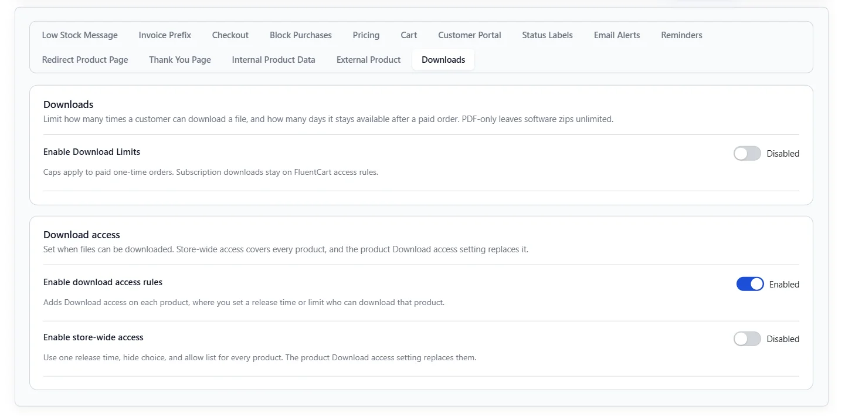
Task: Select the Reminders tab
Action: tap(681, 35)
